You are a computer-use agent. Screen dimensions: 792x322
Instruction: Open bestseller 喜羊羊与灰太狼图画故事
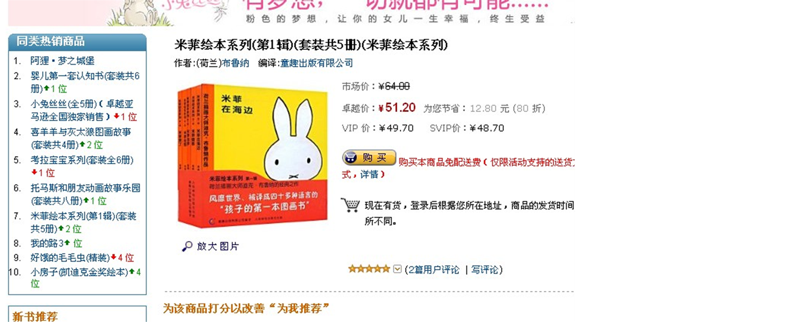(80, 138)
